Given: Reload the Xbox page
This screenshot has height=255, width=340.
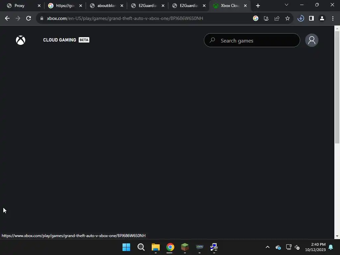Looking at the screenshot, I should point(29,19).
